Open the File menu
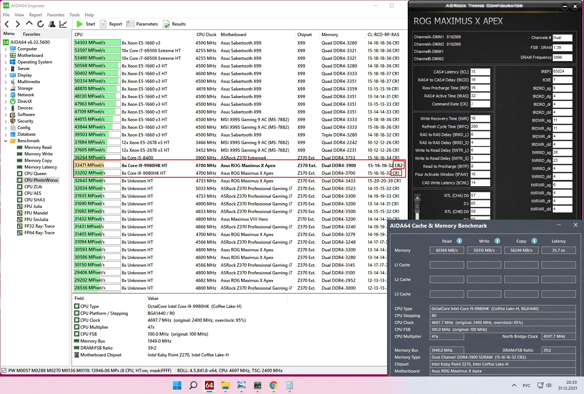The width and height of the screenshot is (584, 394). 6,15
